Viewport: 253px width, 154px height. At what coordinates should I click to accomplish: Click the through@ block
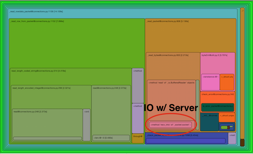click(x=138, y=138)
